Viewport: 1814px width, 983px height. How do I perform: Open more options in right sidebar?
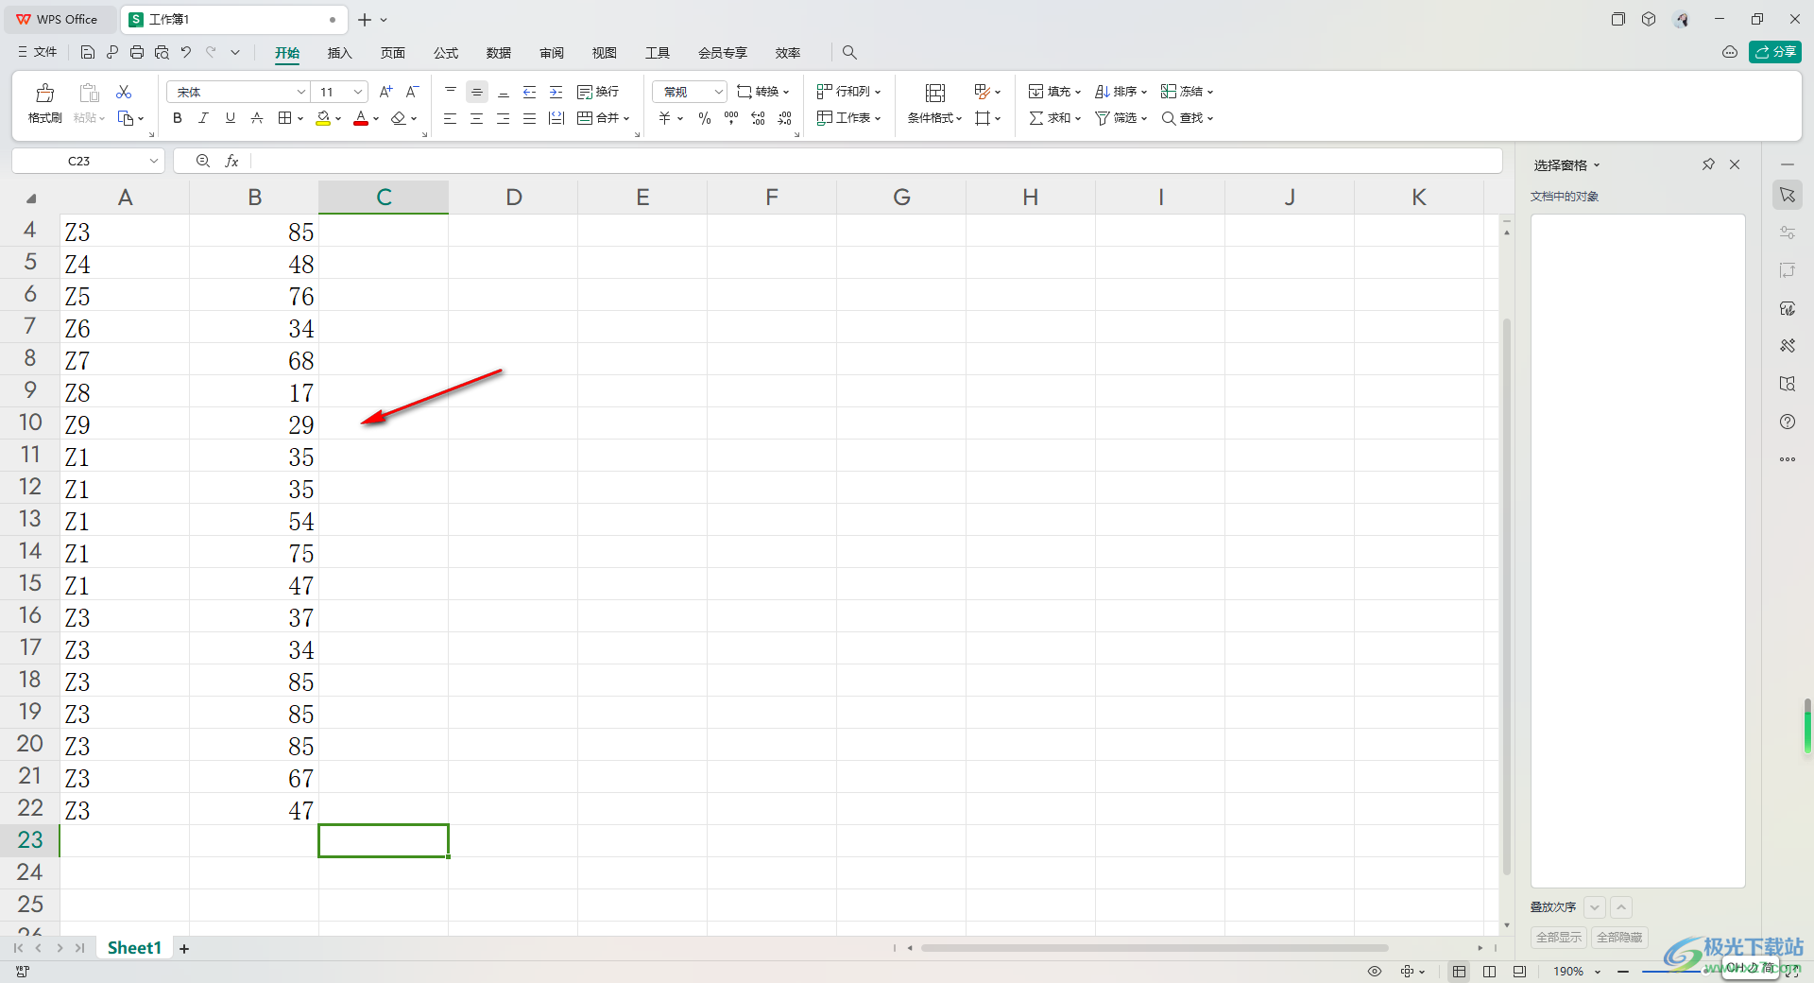(1788, 459)
